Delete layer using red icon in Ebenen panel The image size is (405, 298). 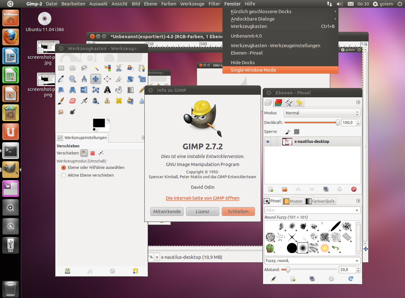tap(354, 189)
